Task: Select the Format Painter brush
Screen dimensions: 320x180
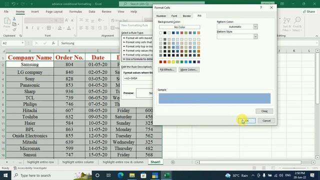Action: tap(14, 30)
